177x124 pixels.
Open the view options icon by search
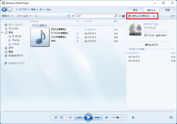(69, 16)
